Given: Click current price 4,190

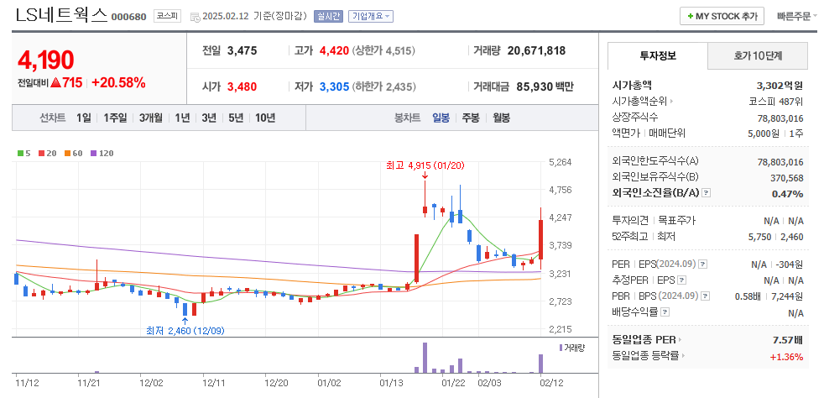Looking at the screenshot, I should (45, 60).
